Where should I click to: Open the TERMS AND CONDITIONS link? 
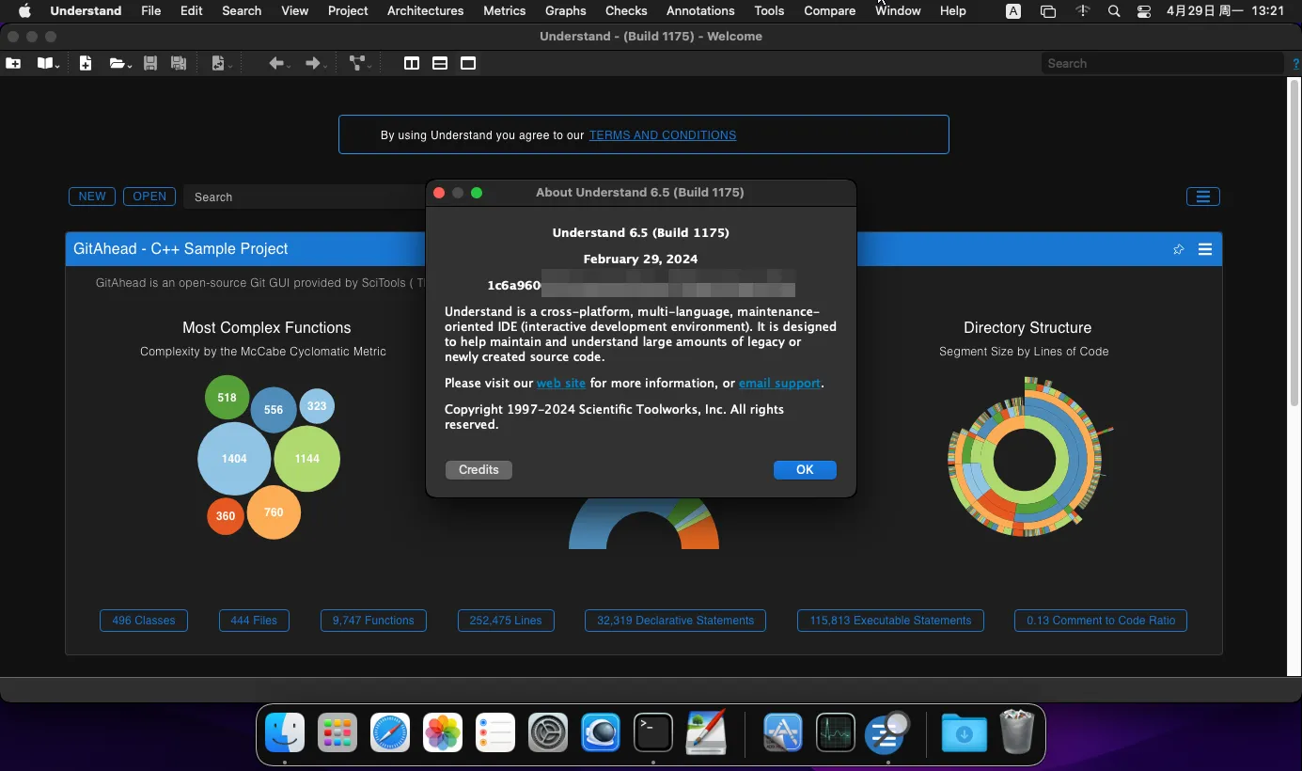coord(663,135)
